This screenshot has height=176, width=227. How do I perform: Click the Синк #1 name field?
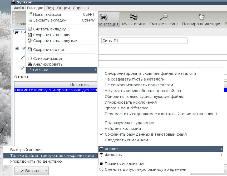tap(145, 41)
